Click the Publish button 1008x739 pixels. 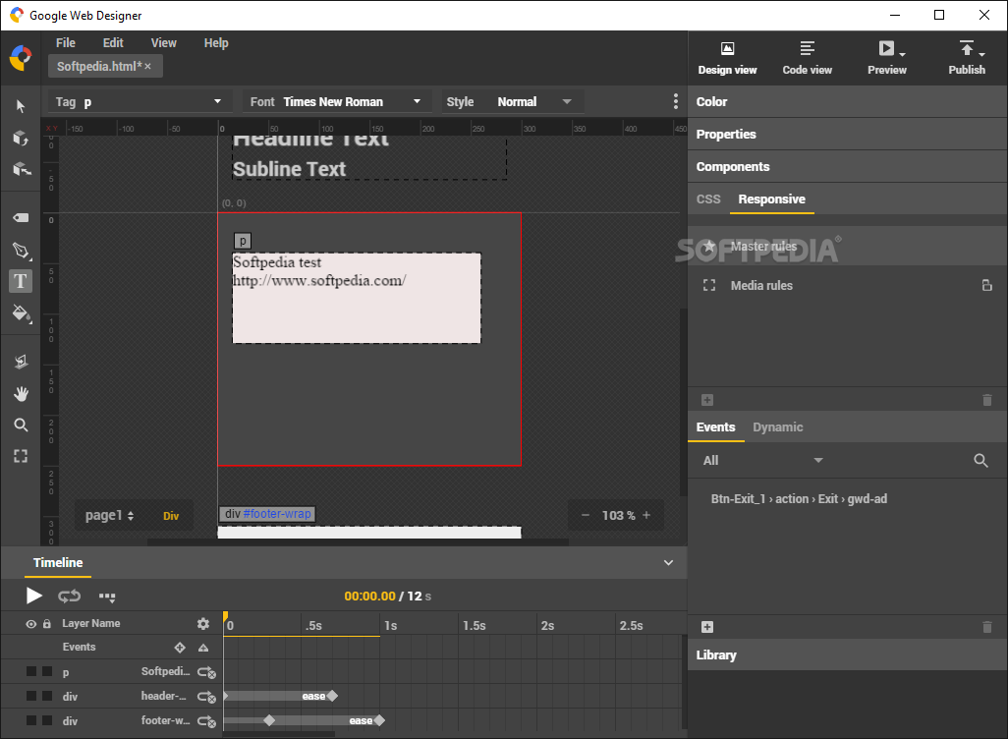pyautogui.click(x=967, y=58)
